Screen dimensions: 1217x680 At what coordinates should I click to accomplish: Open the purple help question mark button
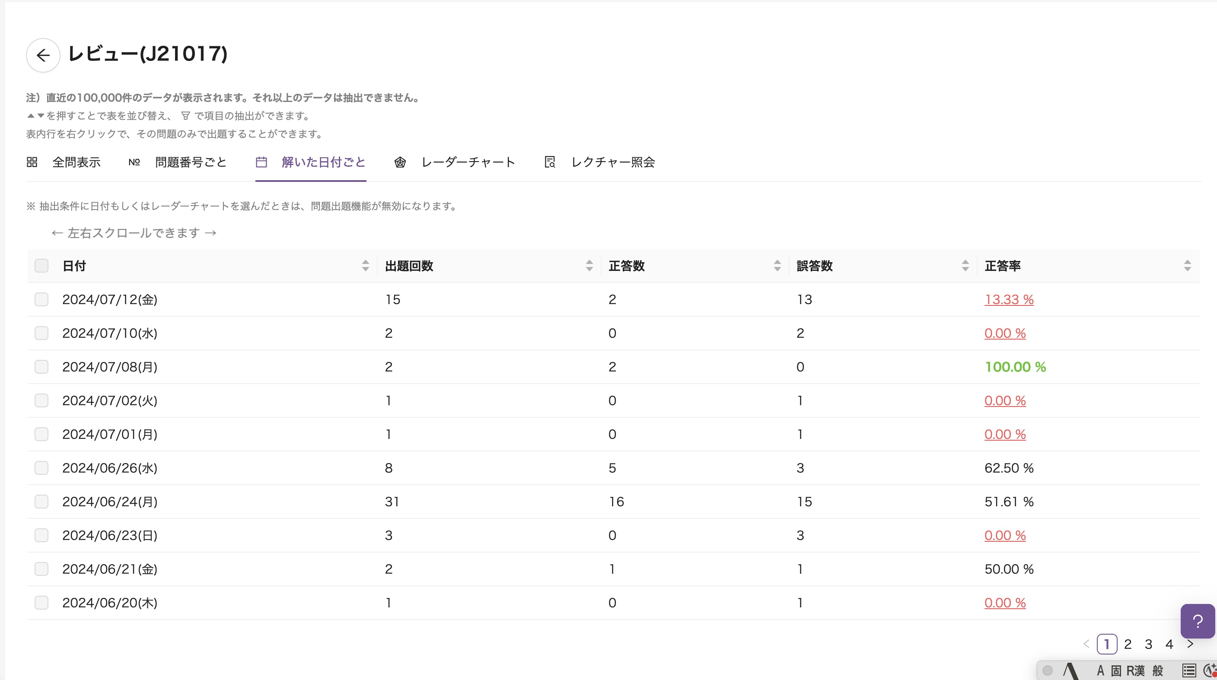[x=1197, y=621]
